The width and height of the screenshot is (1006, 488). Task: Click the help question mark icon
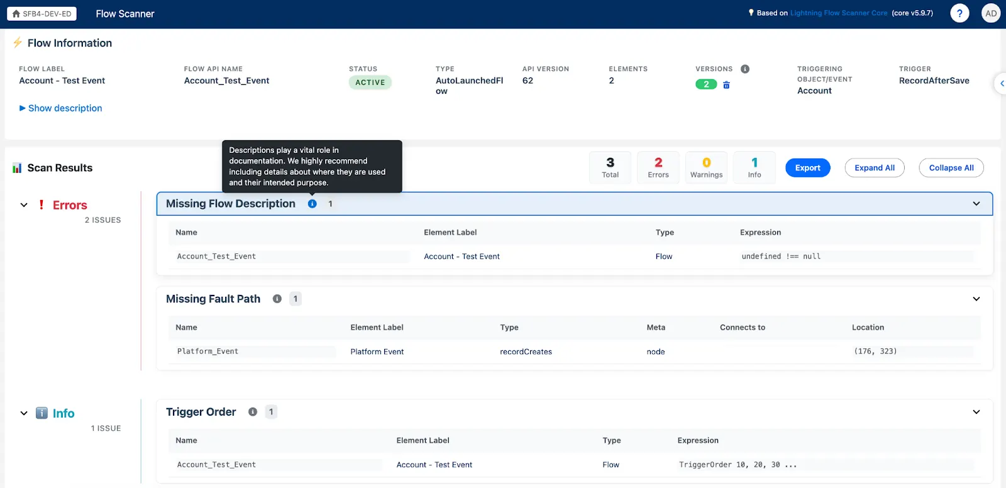point(959,13)
